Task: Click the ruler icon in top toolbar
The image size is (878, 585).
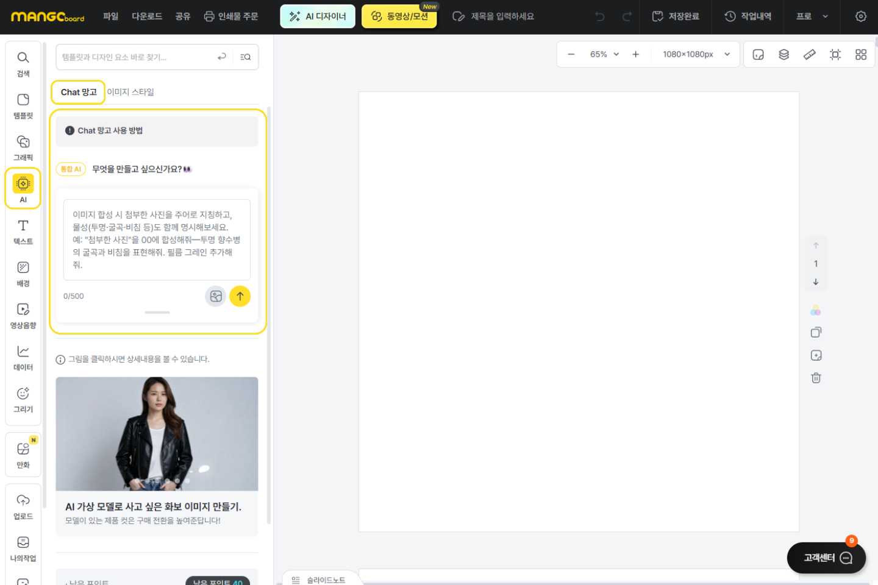Action: 809,55
